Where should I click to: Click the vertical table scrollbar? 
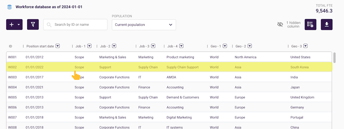click(335, 57)
